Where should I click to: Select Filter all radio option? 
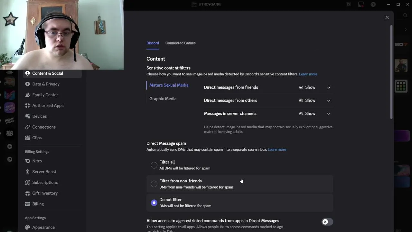click(154, 165)
